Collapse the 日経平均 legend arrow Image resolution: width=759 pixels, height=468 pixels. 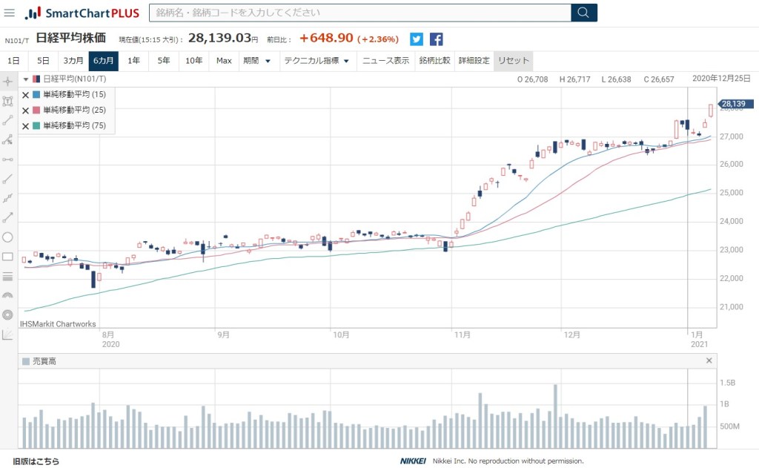coord(26,79)
